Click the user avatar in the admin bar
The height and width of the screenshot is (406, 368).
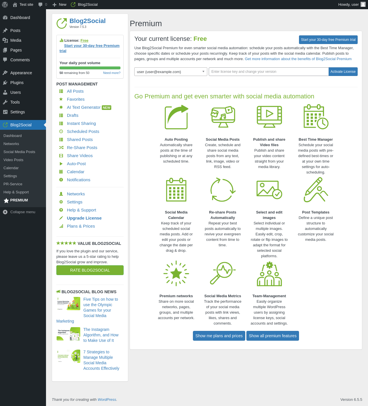pos(363,5)
